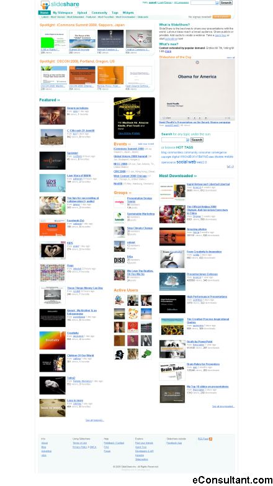Open Web Content 2008 Chicago event
Viewport: 273px width, 486px height.
pyautogui.click(x=130, y=176)
